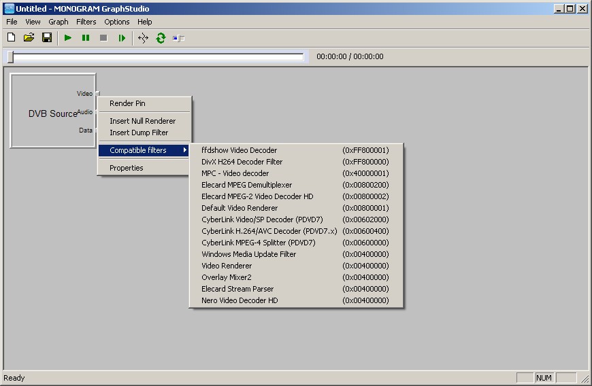Click the seek bar track

[159, 57]
